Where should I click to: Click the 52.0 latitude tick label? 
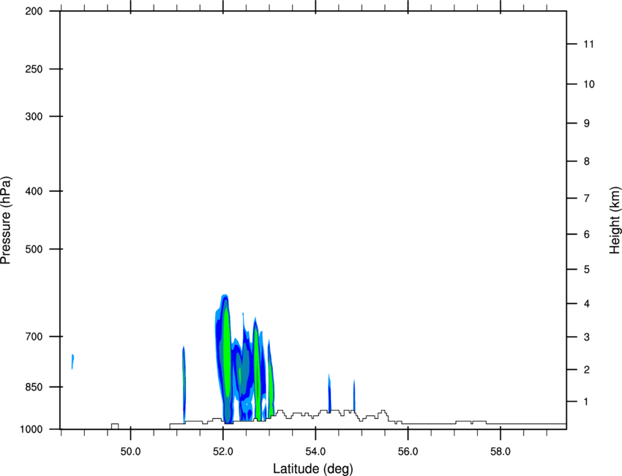tap(223, 452)
